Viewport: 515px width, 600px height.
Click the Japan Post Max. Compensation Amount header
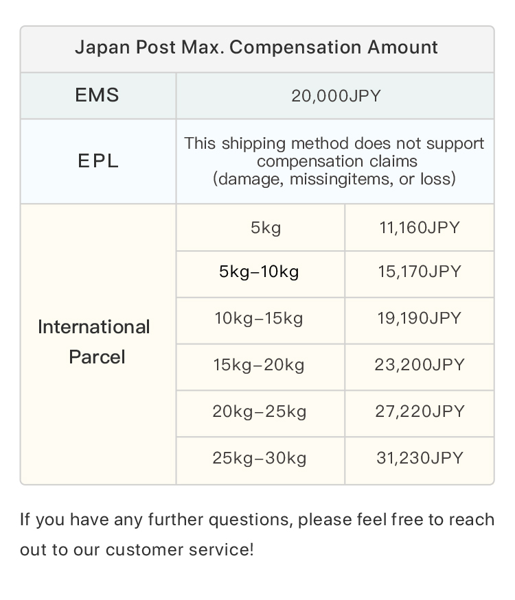pos(256,47)
